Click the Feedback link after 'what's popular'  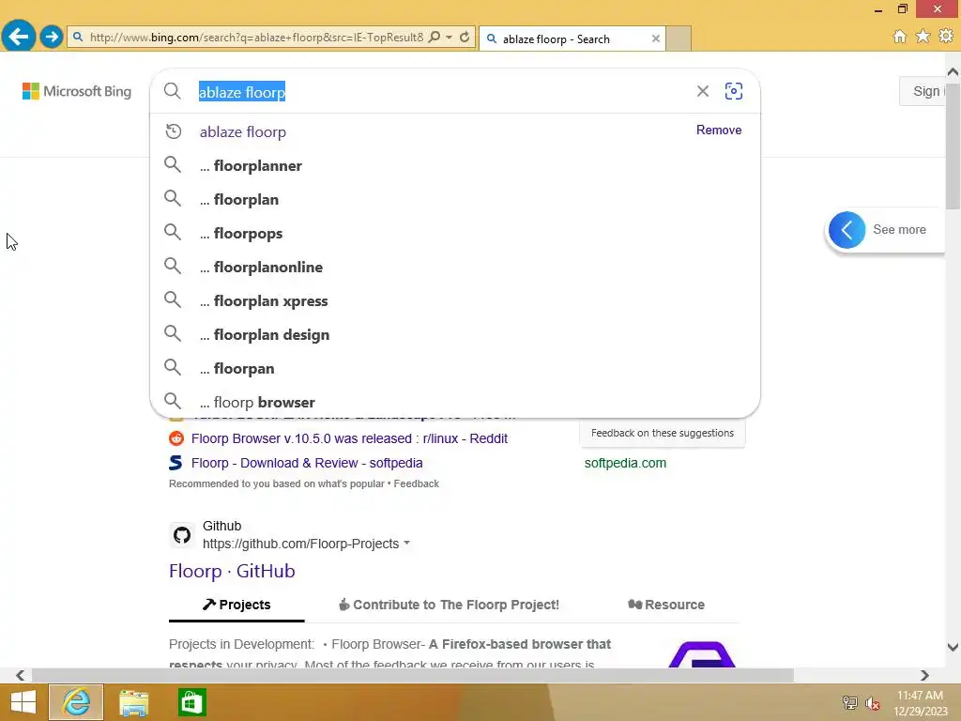click(416, 483)
